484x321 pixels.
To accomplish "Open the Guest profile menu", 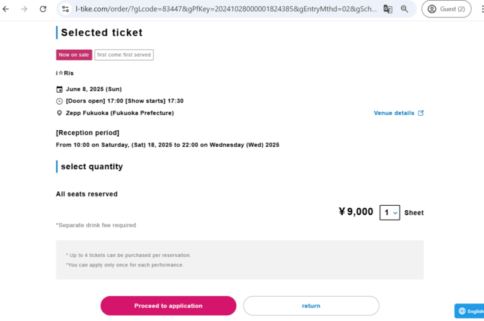I will [446, 9].
